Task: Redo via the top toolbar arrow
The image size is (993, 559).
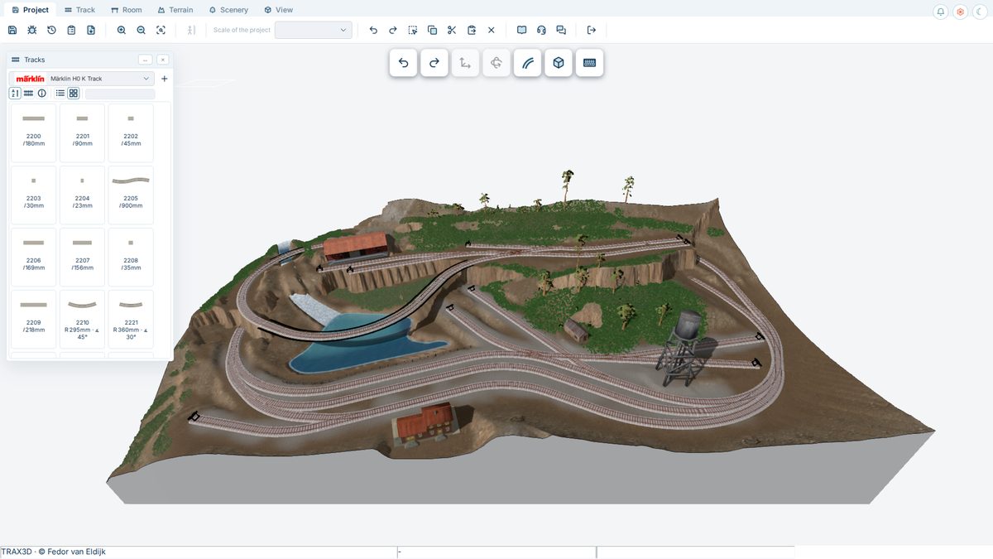Action: tap(393, 30)
